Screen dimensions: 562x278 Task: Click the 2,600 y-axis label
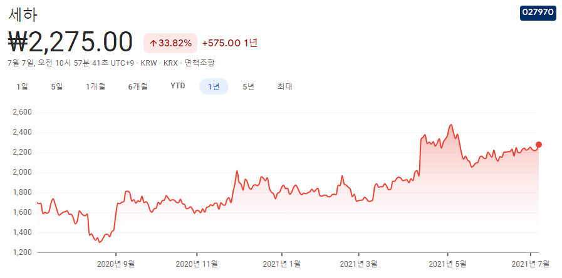click(x=22, y=112)
